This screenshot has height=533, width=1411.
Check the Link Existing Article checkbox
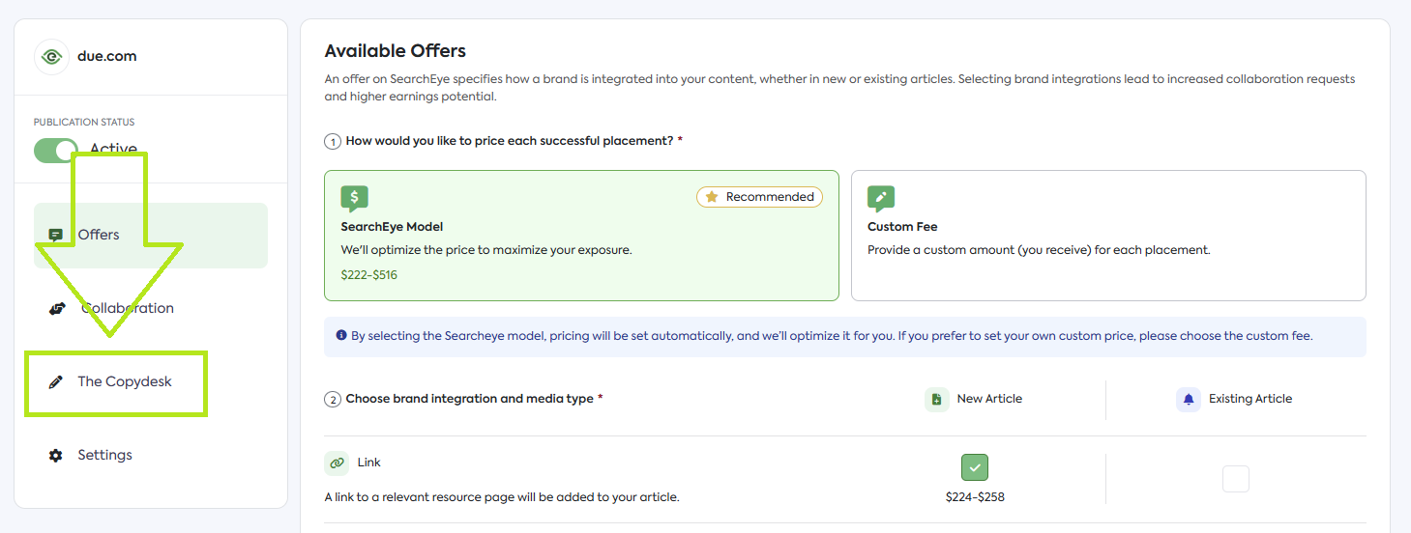(1235, 479)
